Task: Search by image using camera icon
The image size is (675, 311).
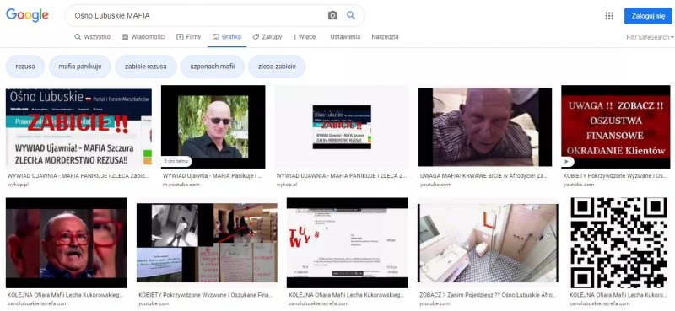Action: tap(332, 15)
